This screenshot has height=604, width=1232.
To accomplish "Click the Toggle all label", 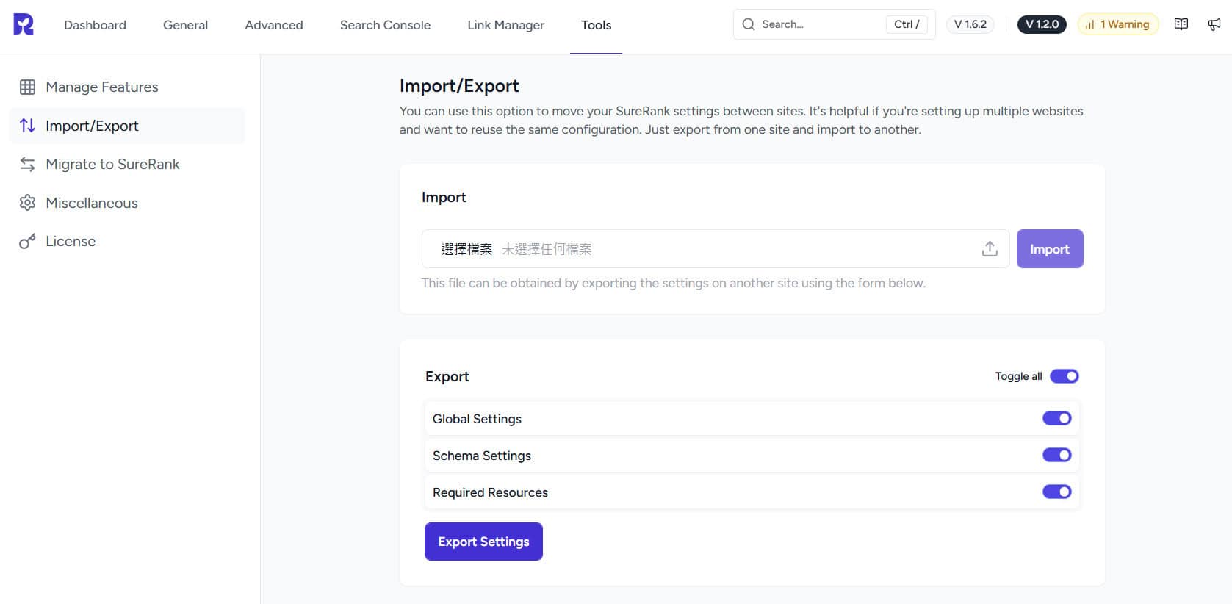I will click(x=1018, y=376).
